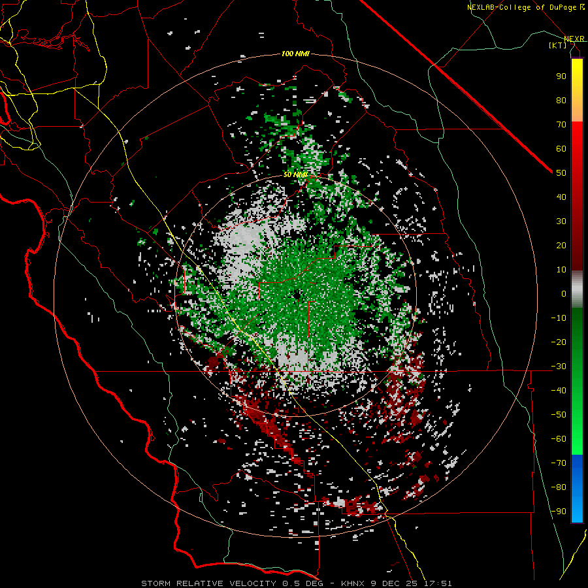Click the positive 10 scale label
Image resolution: width=588 pixels, height=588 pixels.
[x=561, y=270]
